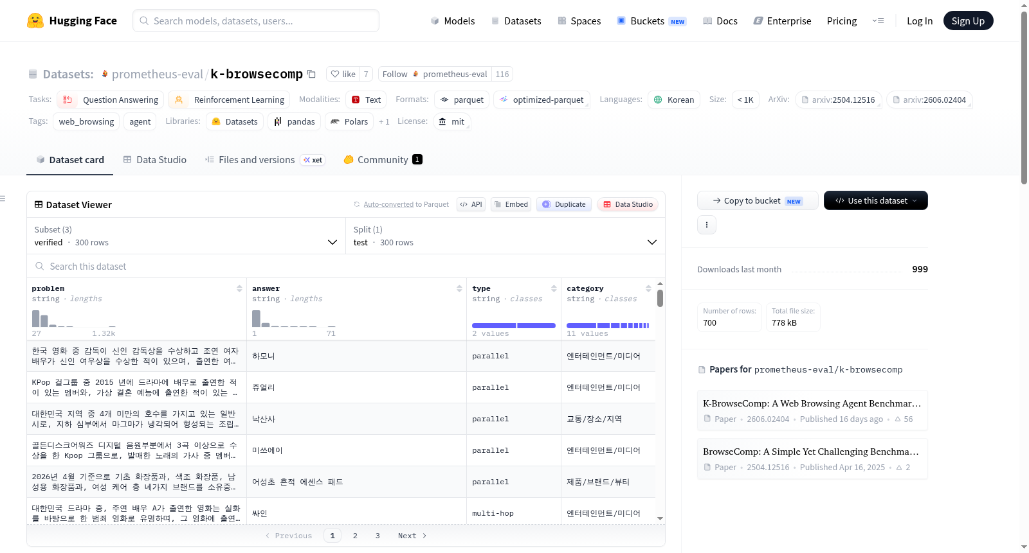Go to Enterprise page
Screen dimensions: 1029x553
782,21
